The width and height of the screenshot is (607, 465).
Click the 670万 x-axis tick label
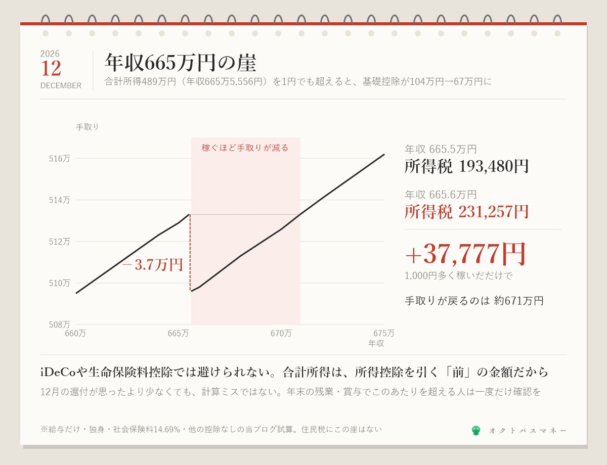click(281, 333)
